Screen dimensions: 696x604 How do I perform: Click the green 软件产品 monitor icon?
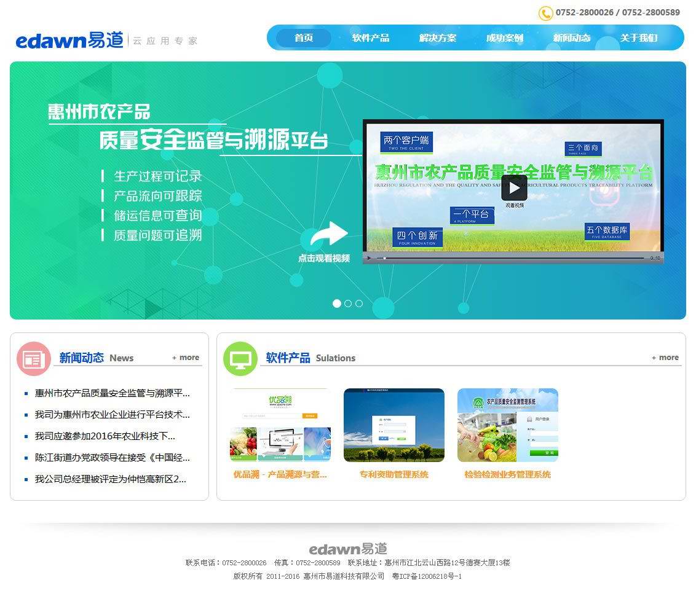pyautogui.click(x=240, y=359)
